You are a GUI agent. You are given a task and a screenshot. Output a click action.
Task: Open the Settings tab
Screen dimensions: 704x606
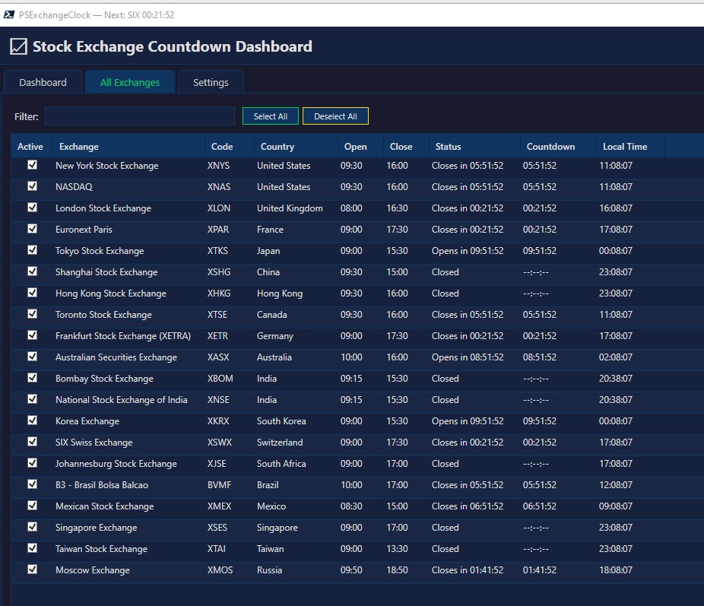point(211,83)
